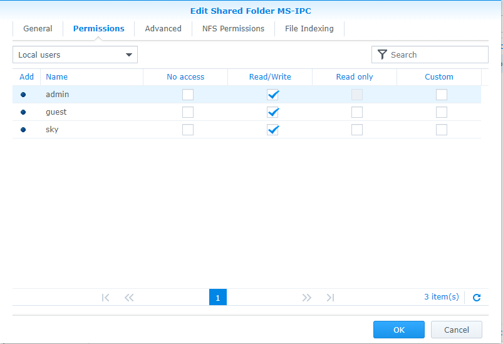Click the dot in sky's Add column
The height and width of the screenshot is (344, 503).
(23, 130)
